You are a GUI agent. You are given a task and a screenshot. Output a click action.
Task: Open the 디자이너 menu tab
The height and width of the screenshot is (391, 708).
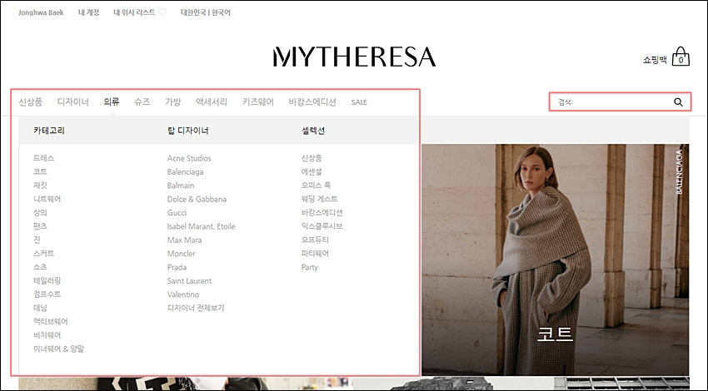(73, 102)
